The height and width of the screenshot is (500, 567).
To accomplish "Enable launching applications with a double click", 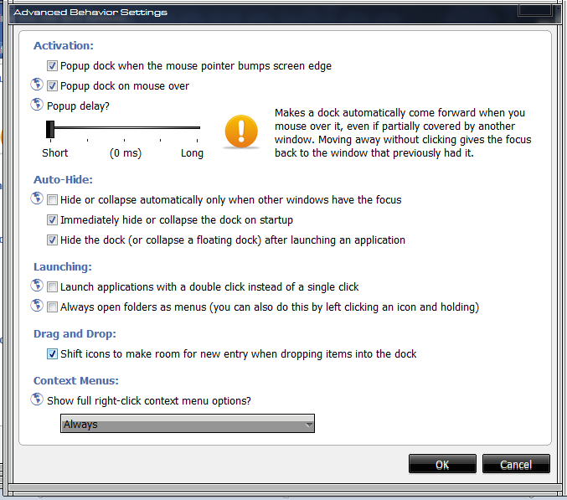I will point(53,287).
